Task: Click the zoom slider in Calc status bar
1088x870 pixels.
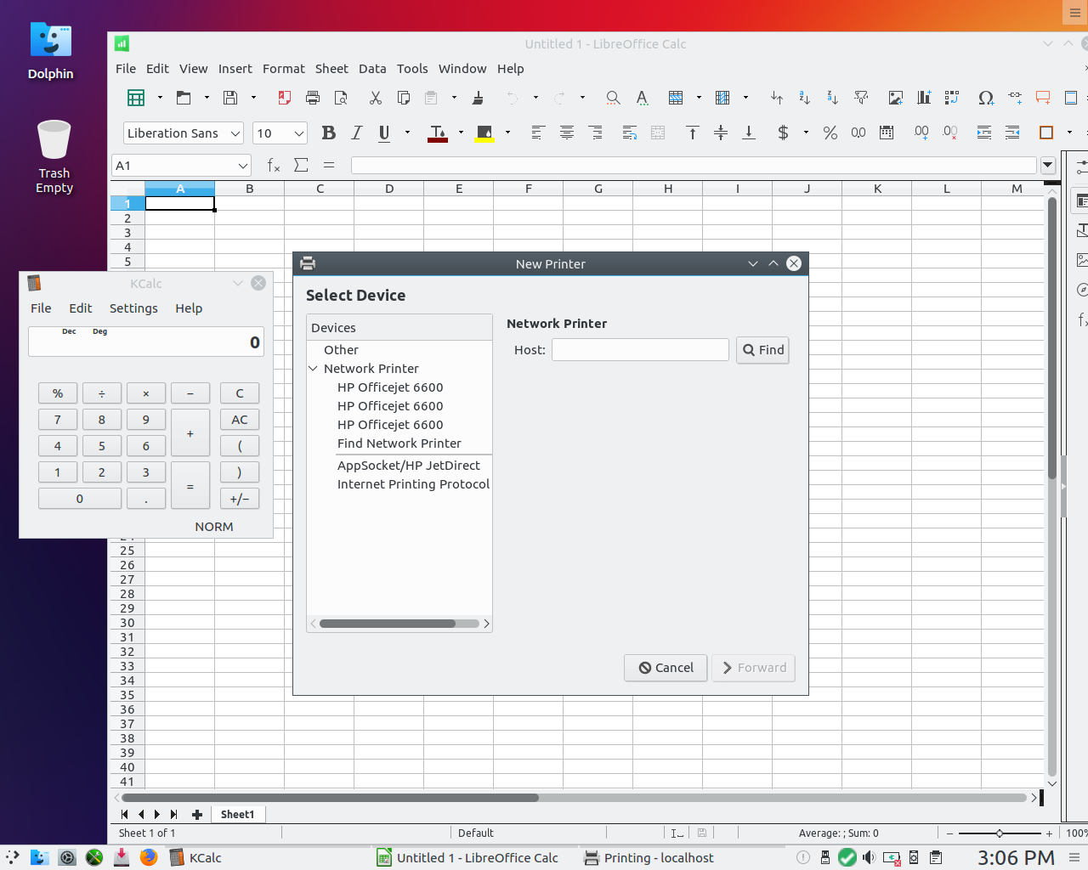Action: point(1000,833)
